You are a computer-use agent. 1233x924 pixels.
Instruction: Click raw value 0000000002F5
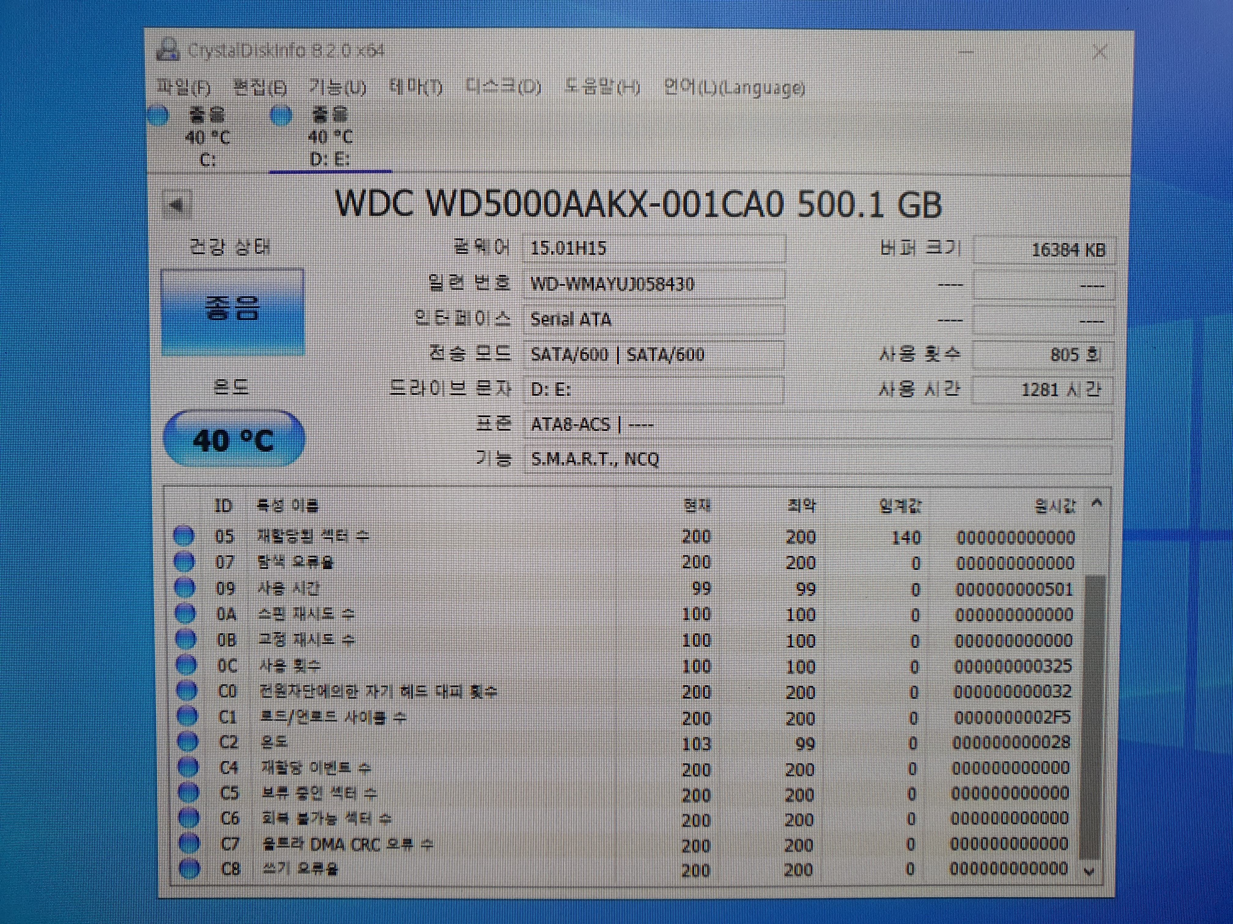(x=1012, y=717)
